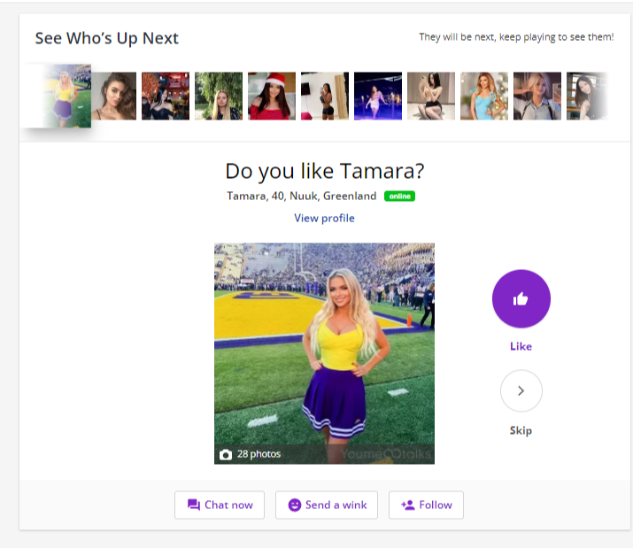Click the green online status badge
The width and height of the screenshot is (633, 548).
[399, 196]
